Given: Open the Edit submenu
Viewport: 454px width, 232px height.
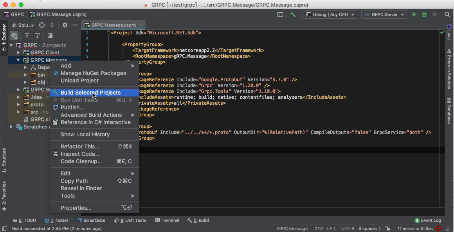Looking at the screenshot, I should (x=94, y=173).
